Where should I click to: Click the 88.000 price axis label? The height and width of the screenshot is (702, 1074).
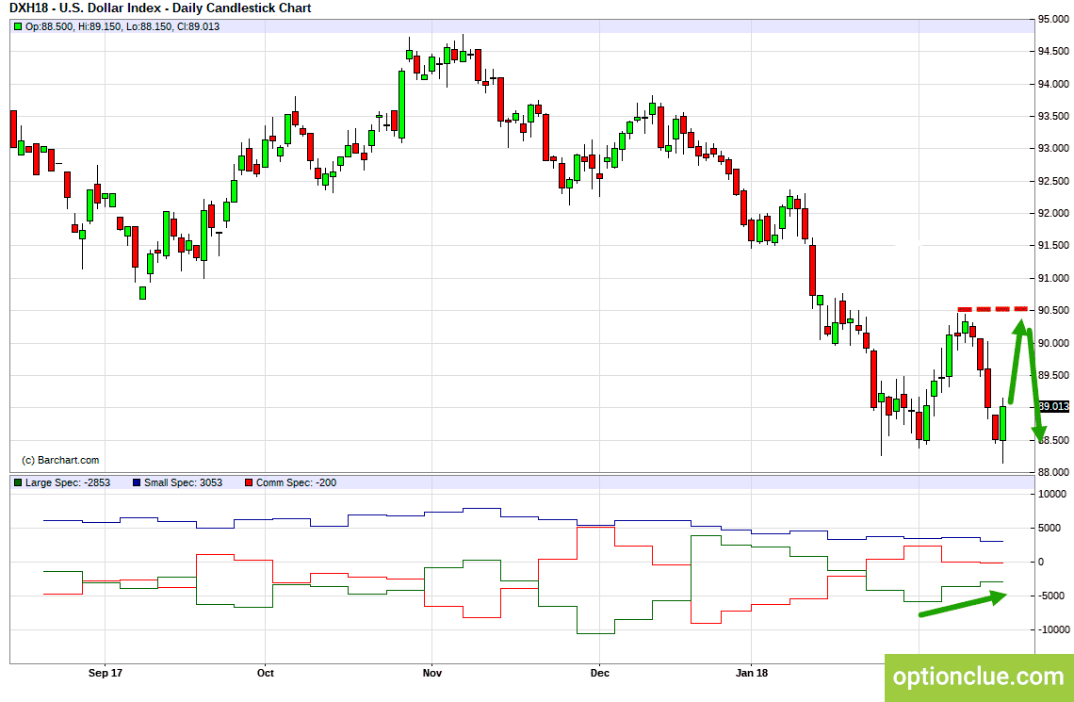(1053, 473)
